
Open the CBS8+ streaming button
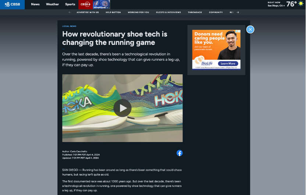85,4
